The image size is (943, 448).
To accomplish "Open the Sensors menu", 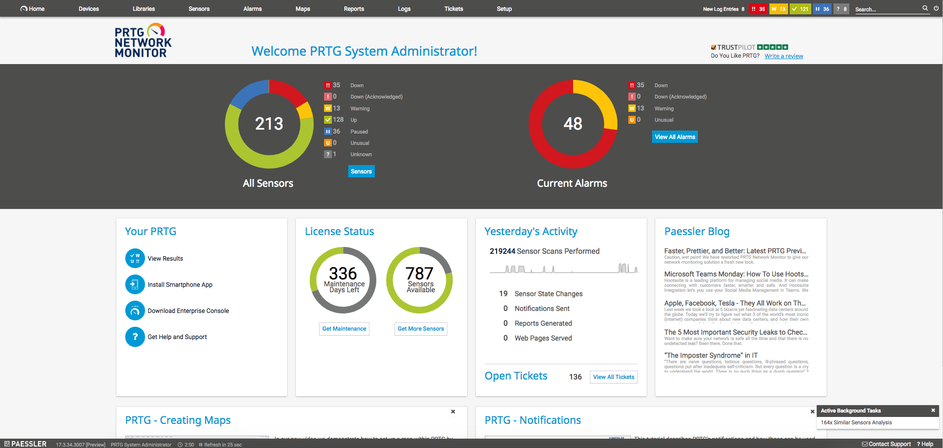I will pos(199,9).
